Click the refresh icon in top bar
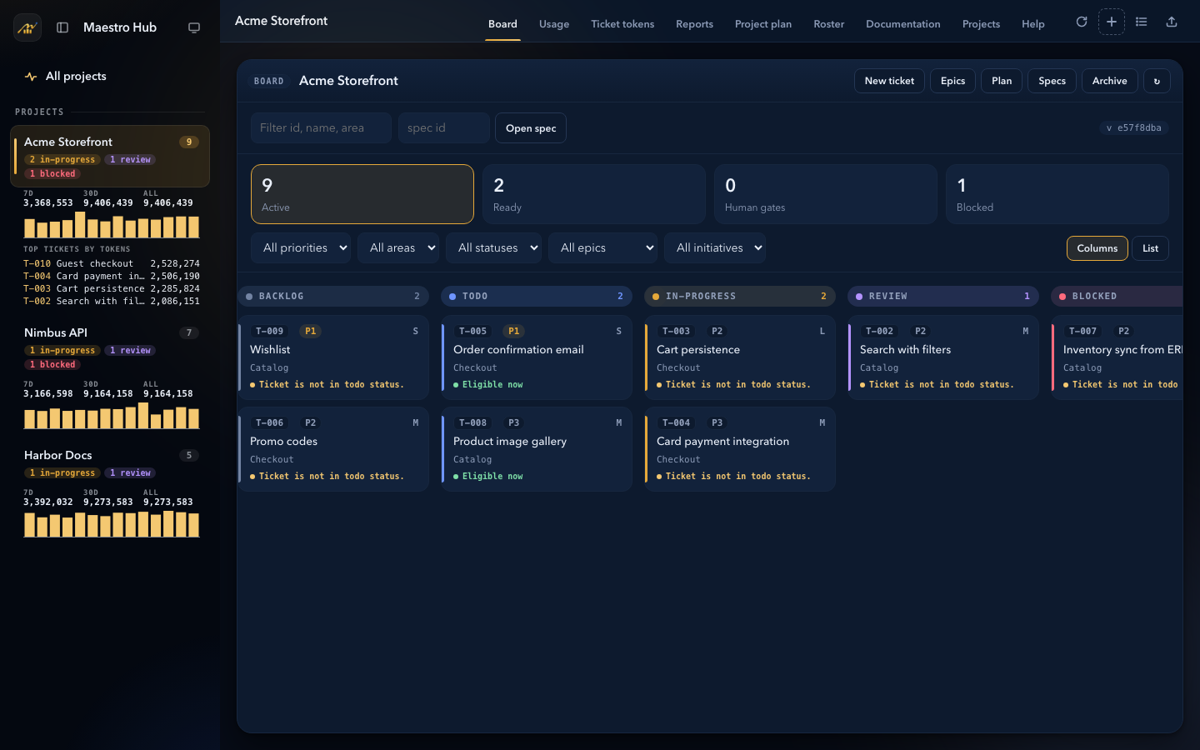Viewport: 1200px width, 750px height. [1082, 22]
